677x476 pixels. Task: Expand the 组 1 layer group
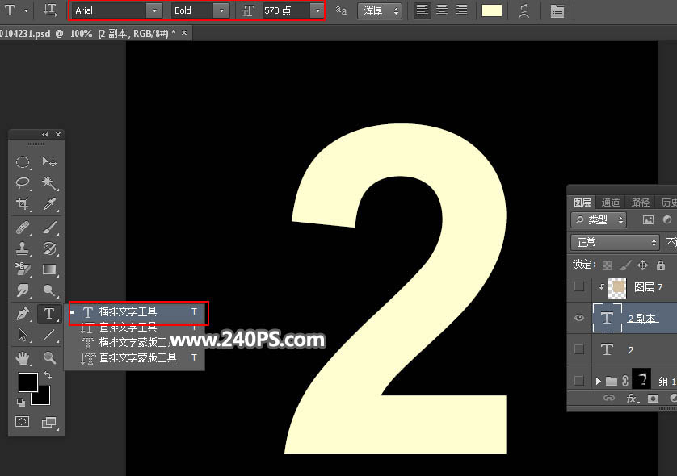click(x=598, y=380)
